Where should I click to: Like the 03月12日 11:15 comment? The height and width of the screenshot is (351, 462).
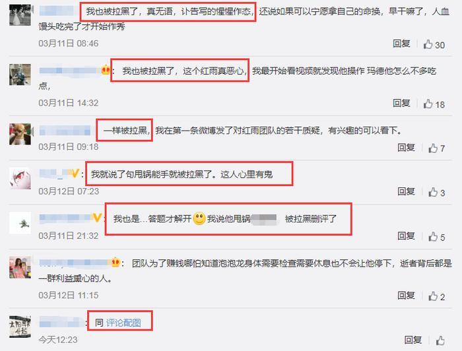coord(433,296)
